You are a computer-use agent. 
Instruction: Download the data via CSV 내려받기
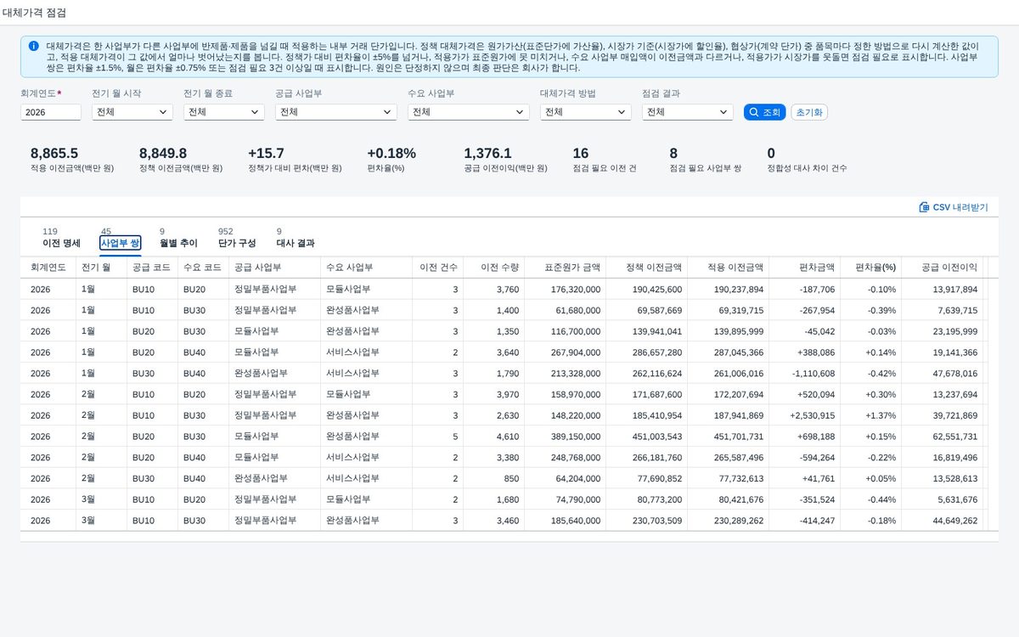point(954,207)
